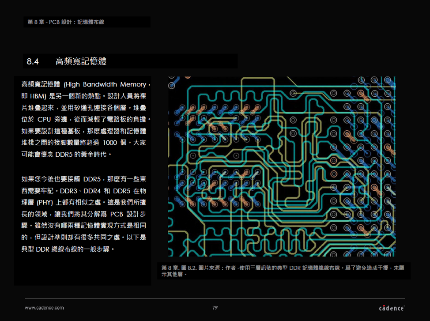Click the cadence logo in footer
Viewport: 430px width, 321px height.
point(392,308)
